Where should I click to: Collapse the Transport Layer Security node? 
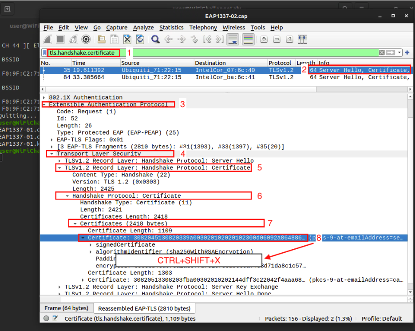pos(52,154)
